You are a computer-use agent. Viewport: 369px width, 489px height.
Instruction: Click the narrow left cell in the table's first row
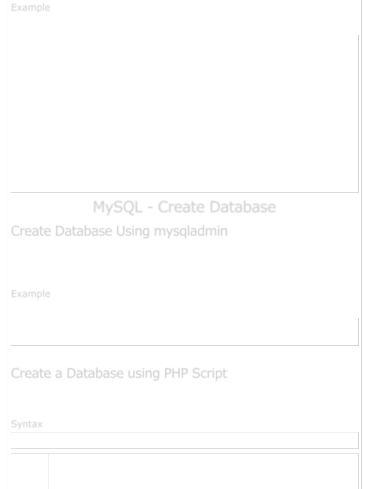(30, 463)
